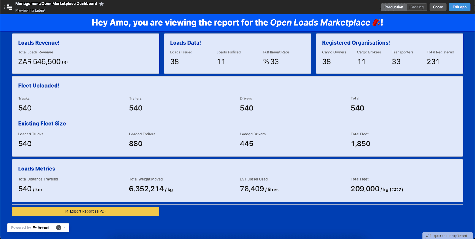
Task: Star the Open Marketplace Dashboard app
Action: click(x=102, y=4)
